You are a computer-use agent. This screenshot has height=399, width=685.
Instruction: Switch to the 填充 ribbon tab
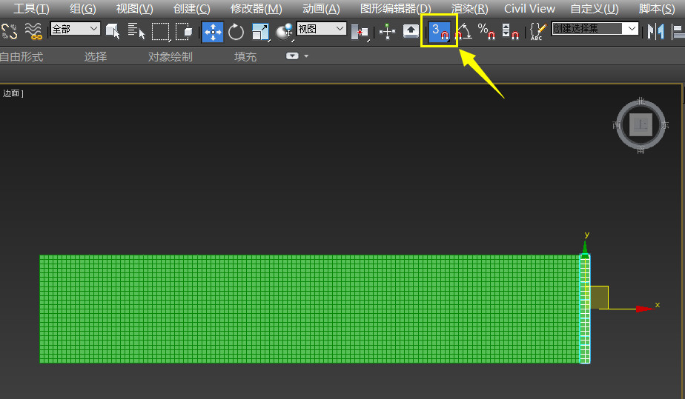245,57
